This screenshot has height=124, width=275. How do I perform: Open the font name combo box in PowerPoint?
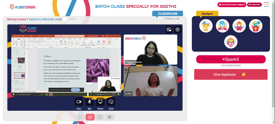[34, 41]
